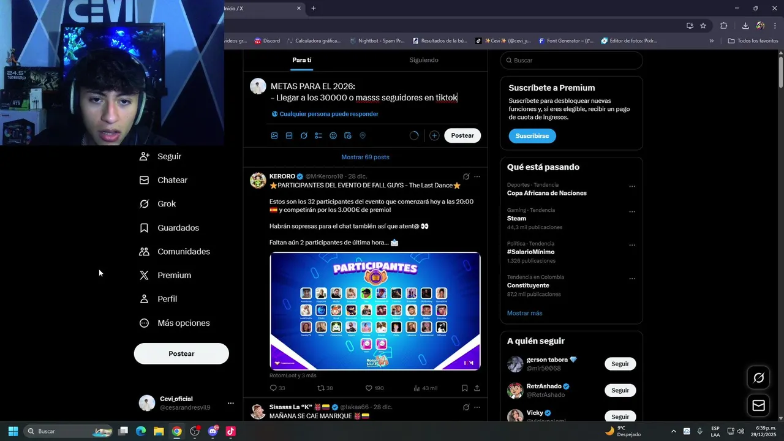This screenshot has width=784, height=441.
Task: Close the Inicio / X tab
Action: (299, 9)
